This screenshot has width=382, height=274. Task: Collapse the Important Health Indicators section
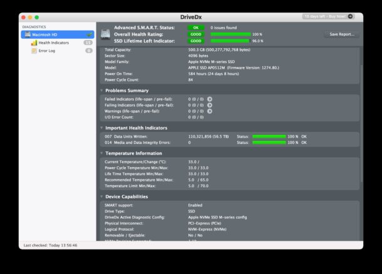coord(101,128)
